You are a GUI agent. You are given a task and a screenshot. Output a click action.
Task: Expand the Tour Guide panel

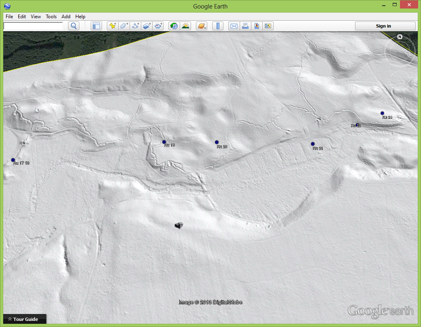pyautogui.click(x=25, y=319)
